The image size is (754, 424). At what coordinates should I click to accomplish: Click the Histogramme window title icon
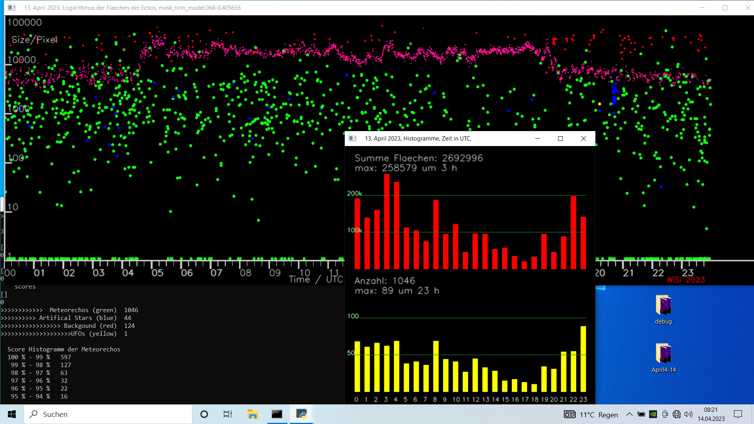coord(353,138)
